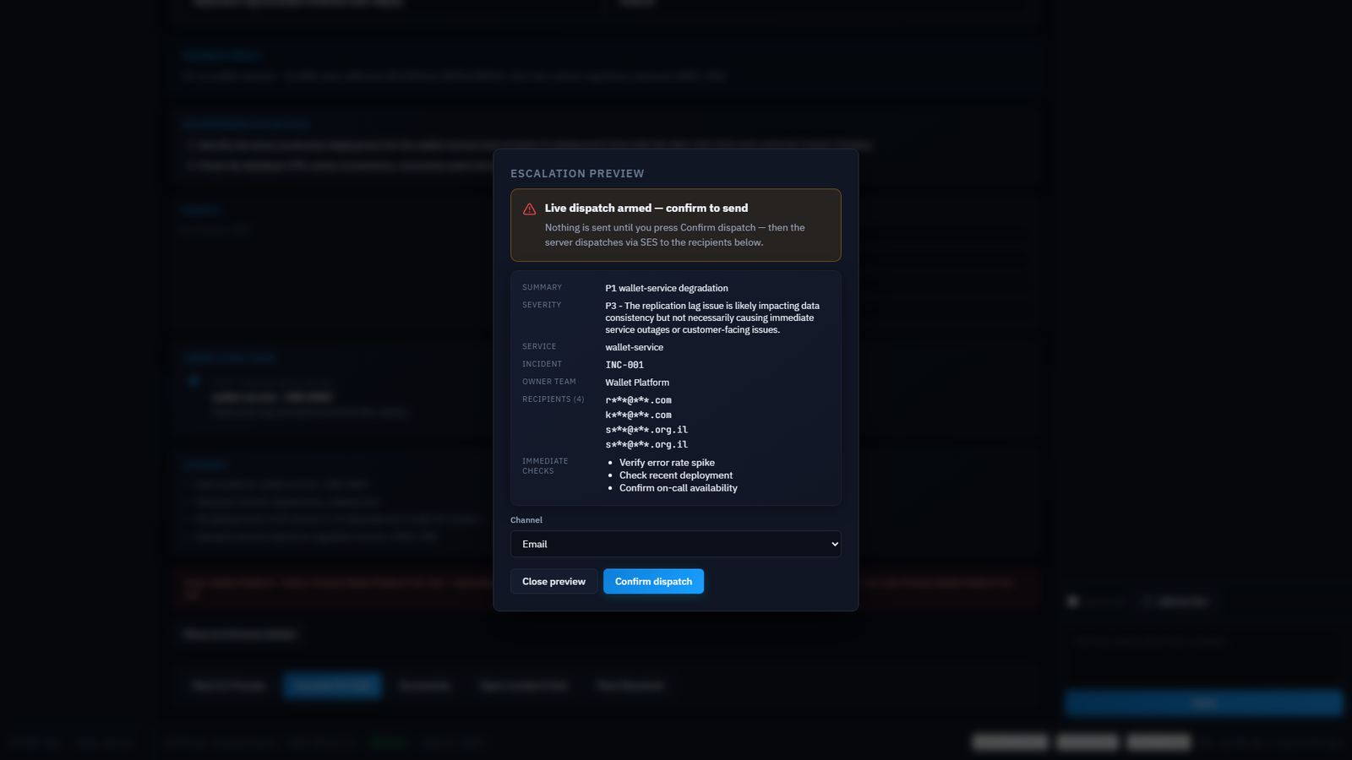
Task: Click recipient r***@***.com
Action: (x=638, y=400)
